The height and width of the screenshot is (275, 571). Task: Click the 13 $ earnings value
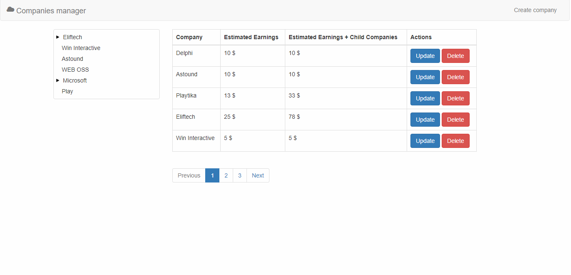(x=229, y=95)
